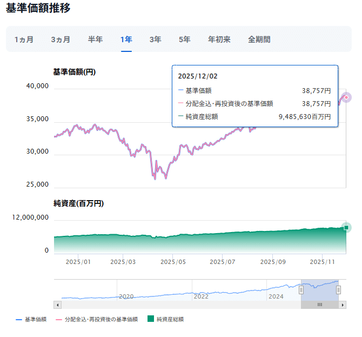Viewport: 362px width, 337px height.
Task: Grab the right range handle of navigator
Action: click(x=338, y=290)
